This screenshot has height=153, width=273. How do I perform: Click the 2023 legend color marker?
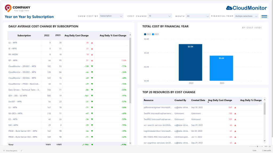(153, 34)
